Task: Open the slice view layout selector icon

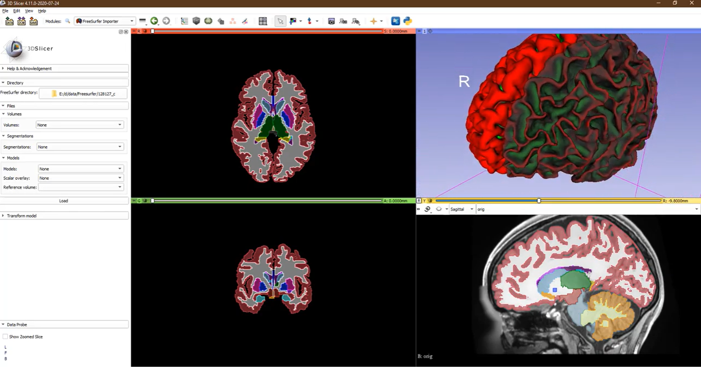Action: (x=263, y=21)
